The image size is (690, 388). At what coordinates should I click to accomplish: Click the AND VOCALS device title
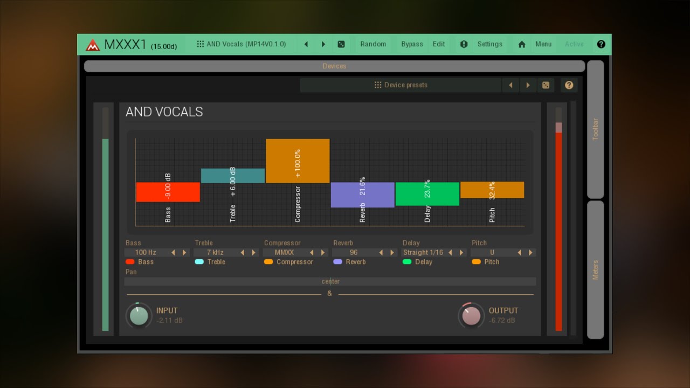164,112
